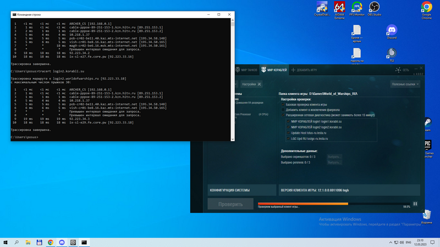
Task: Maximize the Command Prompt window
Action: tap(219, 15)
